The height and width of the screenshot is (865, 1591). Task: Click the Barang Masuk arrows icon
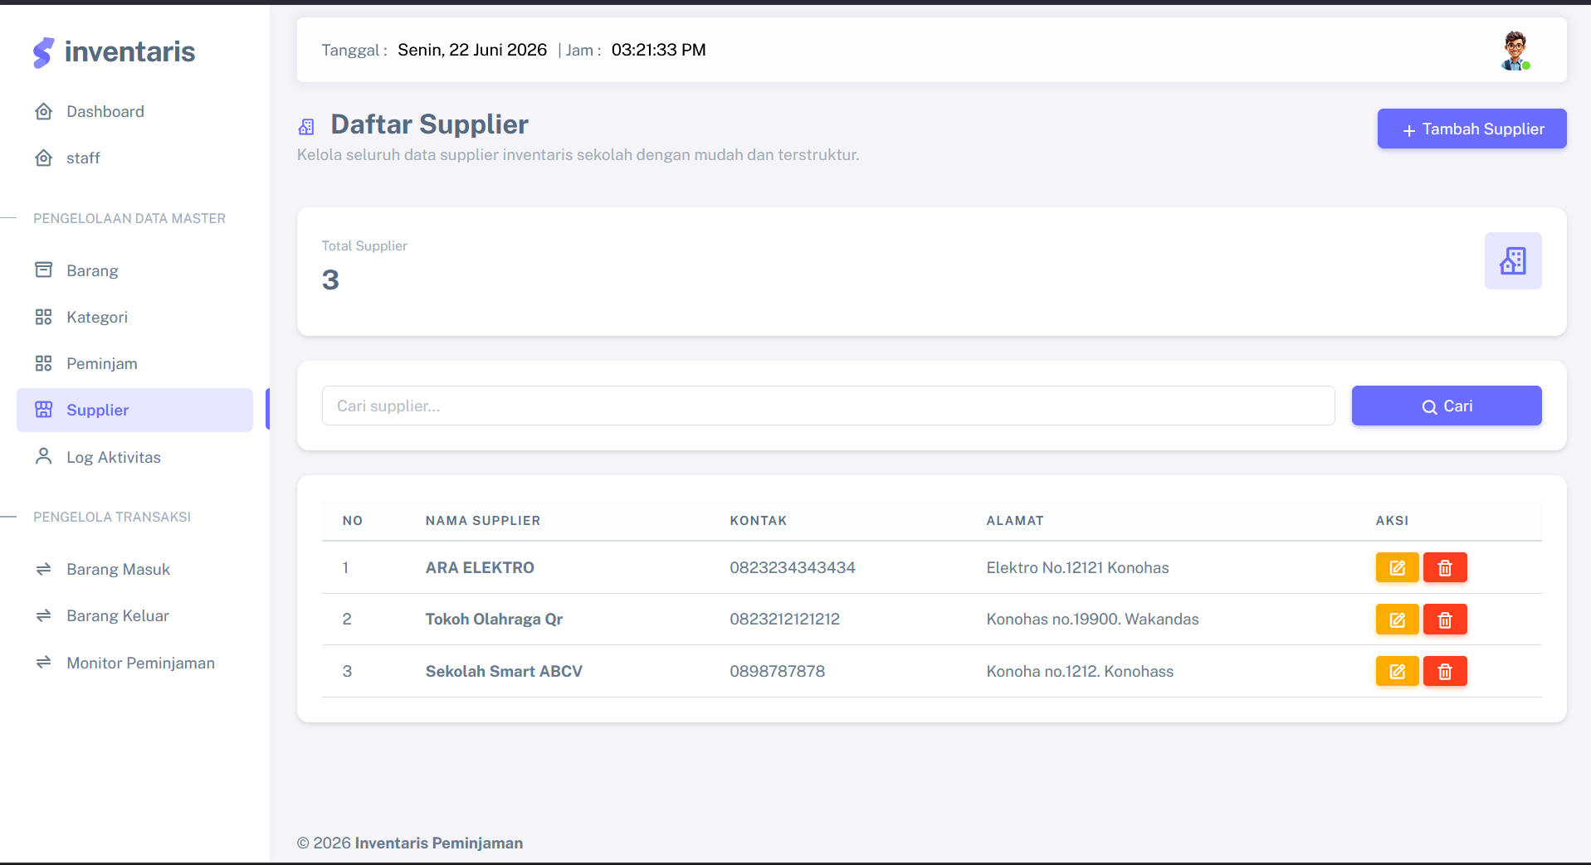pos(44,569)
